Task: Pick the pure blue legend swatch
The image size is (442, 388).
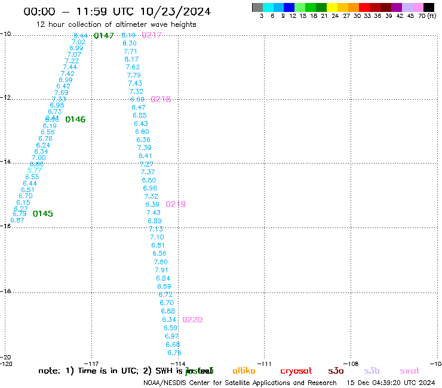Action: (289, 7)
